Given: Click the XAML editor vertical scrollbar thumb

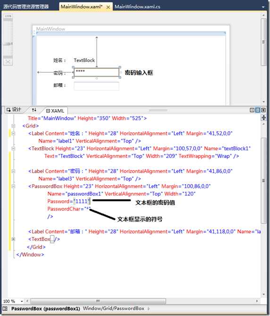Looking at the screenshot, I should (x=263, y=180).
